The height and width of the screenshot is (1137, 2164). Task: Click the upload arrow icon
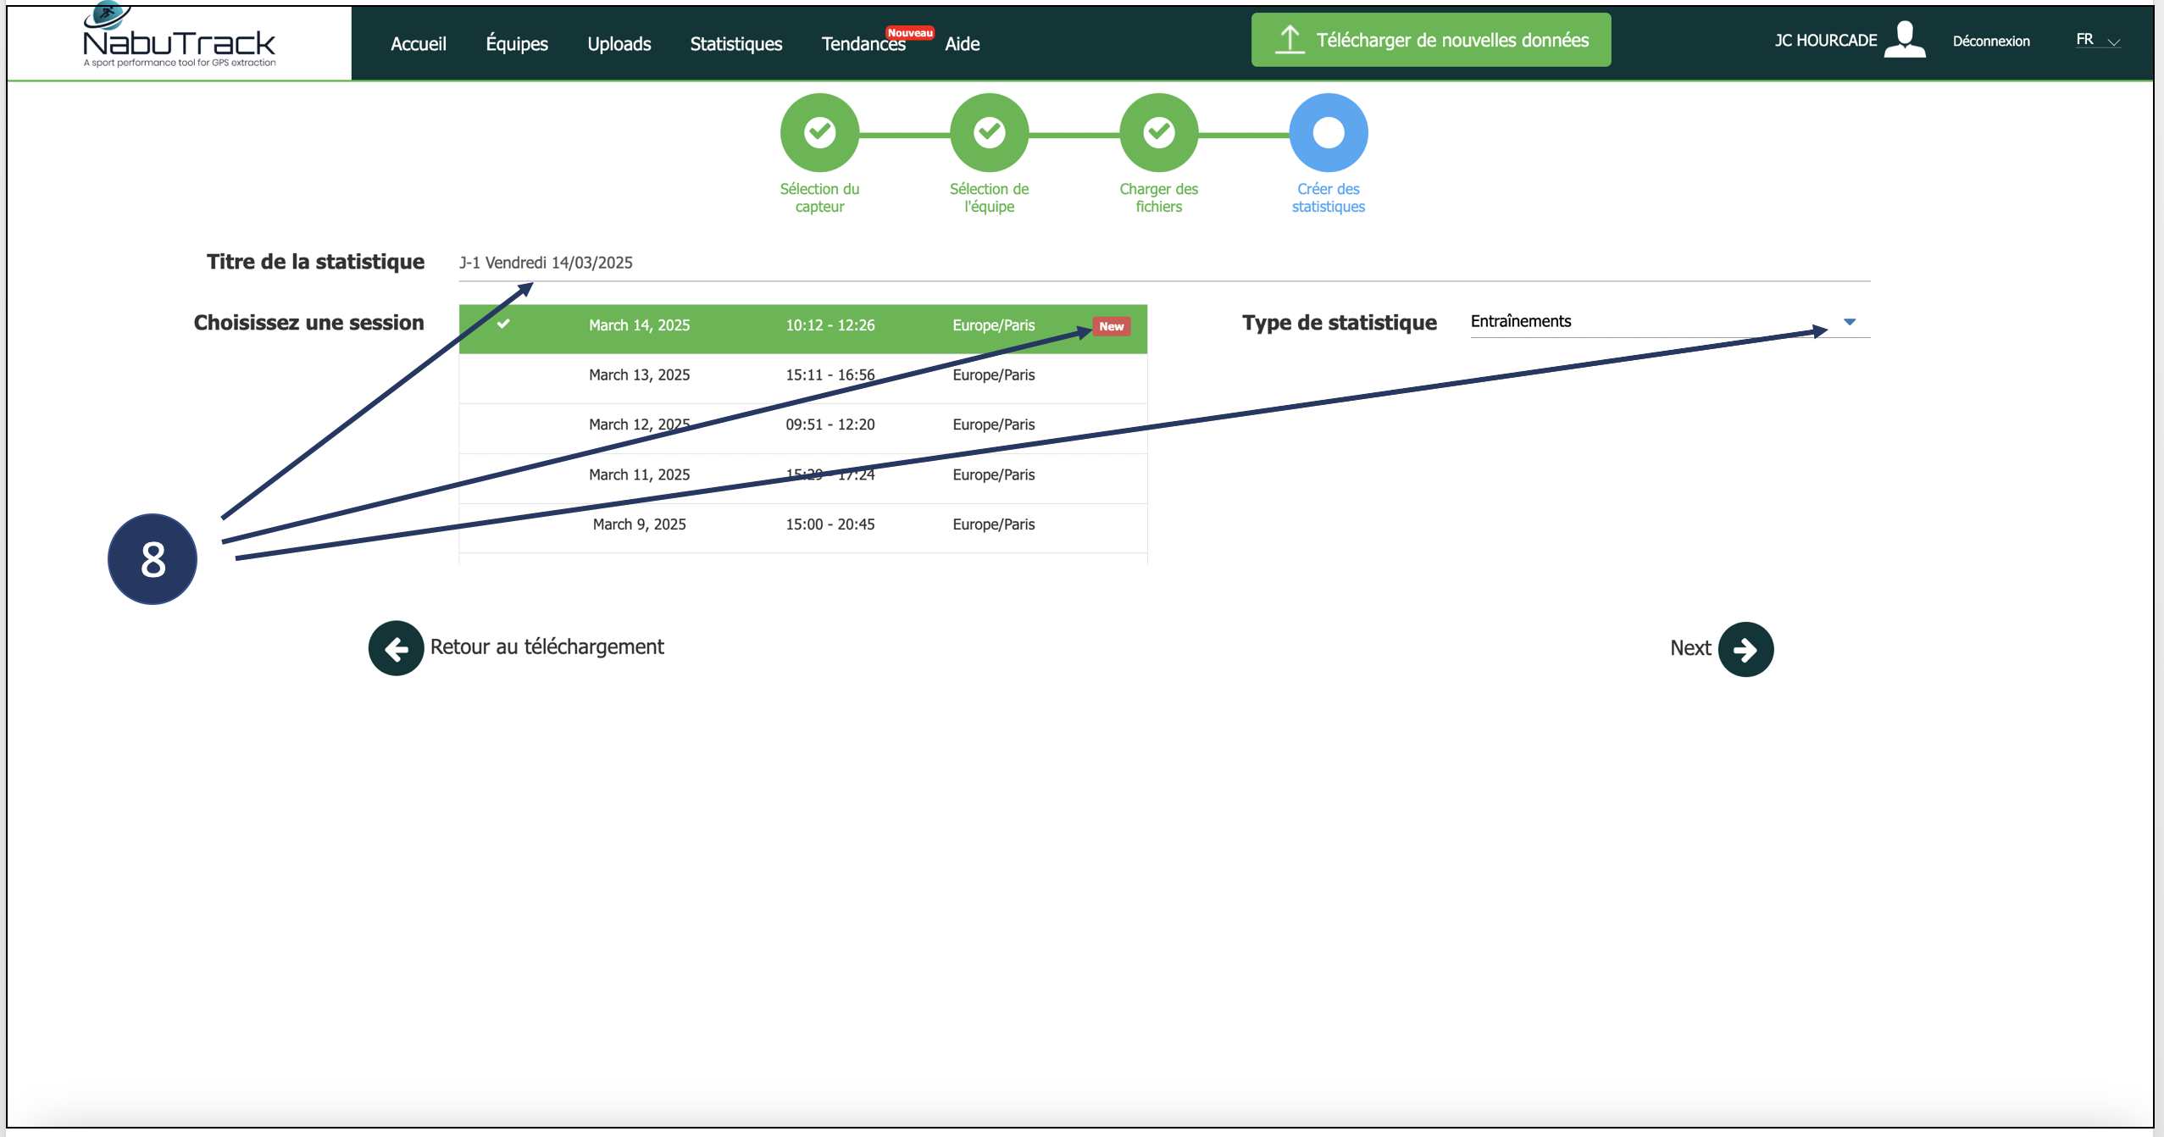[x=1289, y=39]
